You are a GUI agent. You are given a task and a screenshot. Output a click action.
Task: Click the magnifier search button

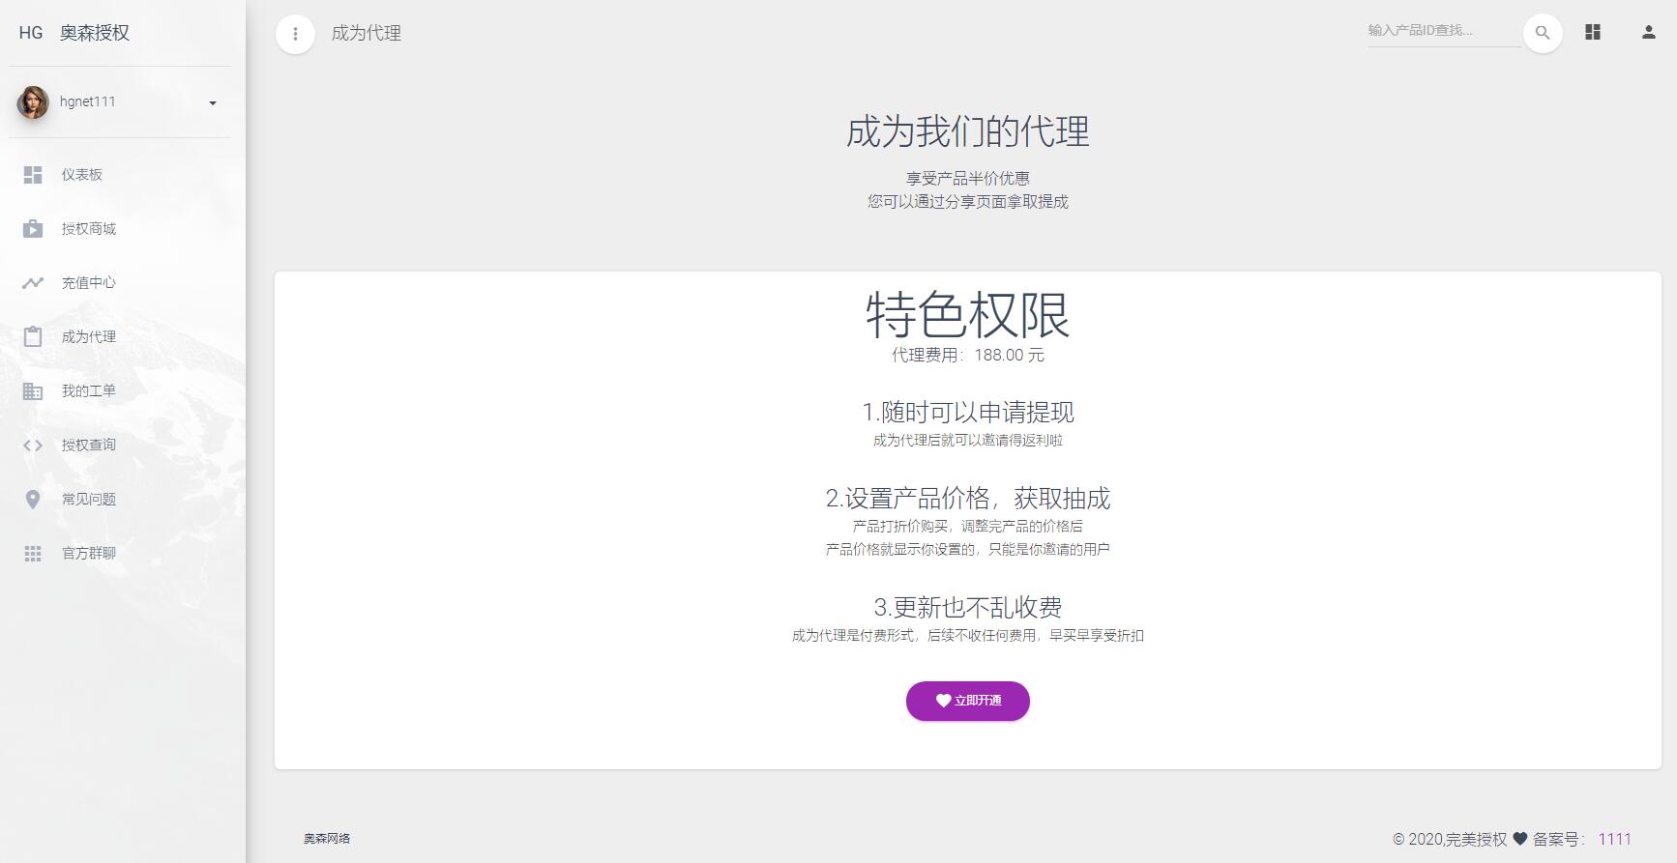pyautogui.click(x=1543, y=33)
